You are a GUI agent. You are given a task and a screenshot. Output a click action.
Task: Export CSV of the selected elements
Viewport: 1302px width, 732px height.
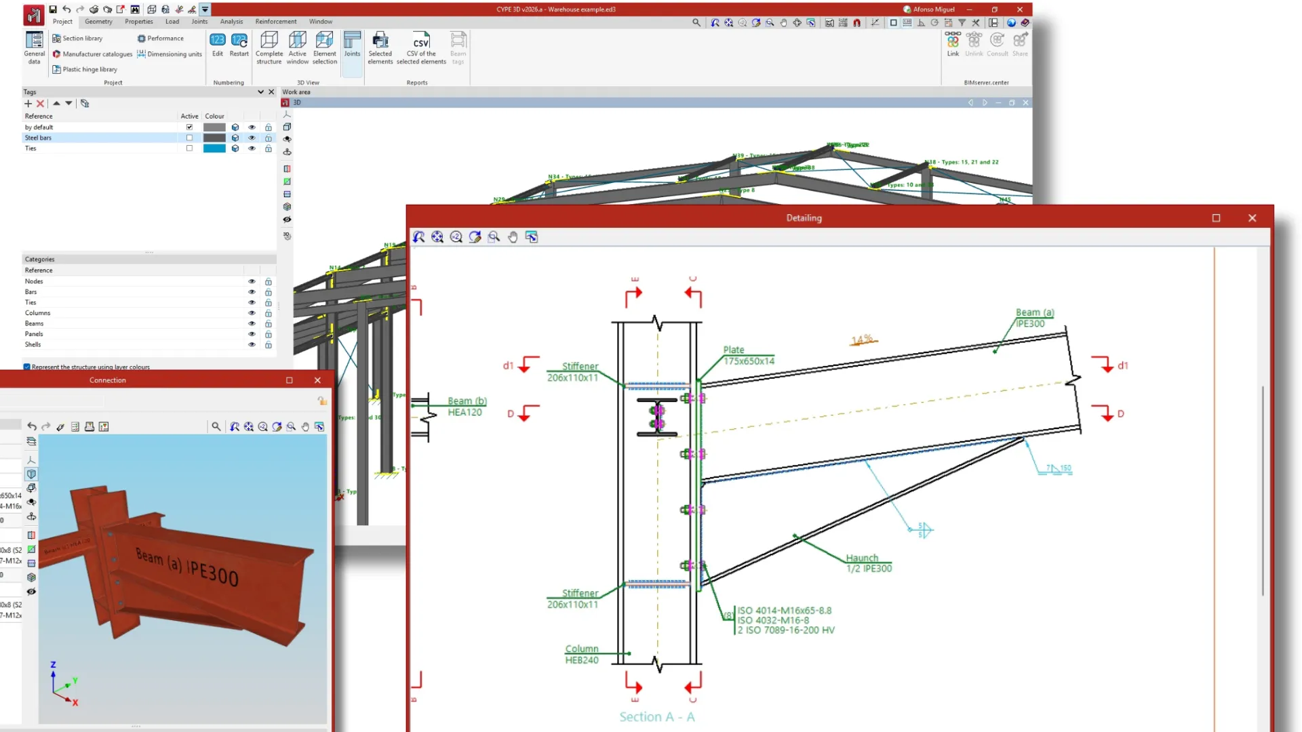click(421, 47)
